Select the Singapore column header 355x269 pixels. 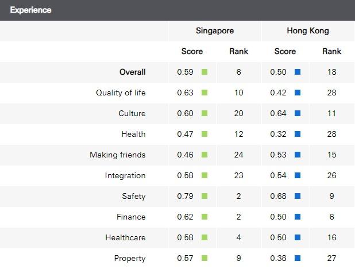(x=215, y=31)
